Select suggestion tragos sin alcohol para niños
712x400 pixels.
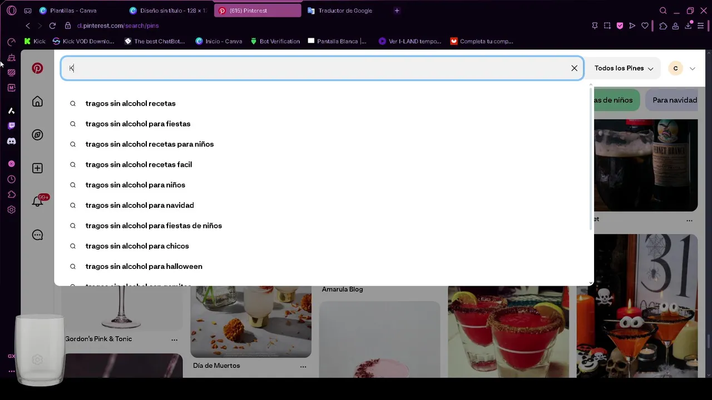point(136,185)
